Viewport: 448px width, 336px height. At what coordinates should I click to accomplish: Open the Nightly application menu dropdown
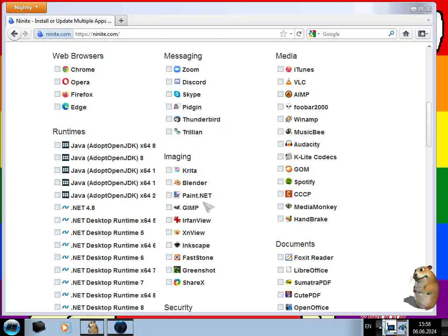[x=26, y=7]
